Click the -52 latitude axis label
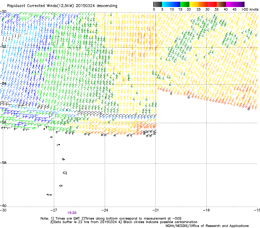 pos(3,47)
